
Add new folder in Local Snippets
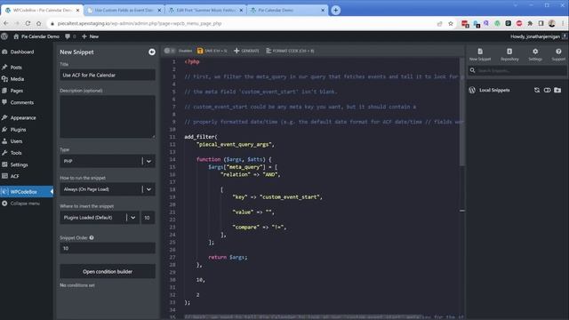[x=557, y=90]
